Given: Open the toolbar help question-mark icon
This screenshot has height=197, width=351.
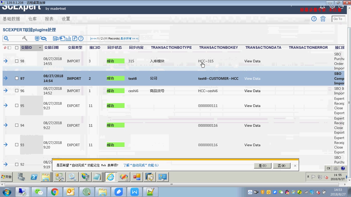Looking at the screenshot, I should click(x=81, y=38).
